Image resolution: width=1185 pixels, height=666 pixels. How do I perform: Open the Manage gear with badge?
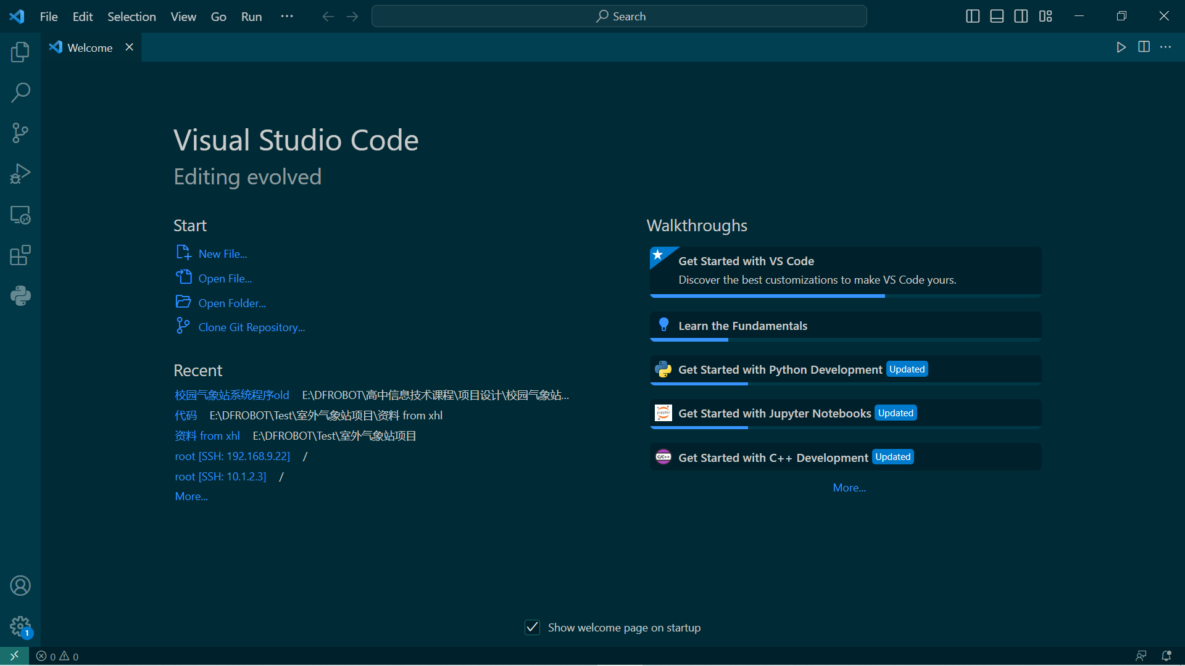(20, 626)
